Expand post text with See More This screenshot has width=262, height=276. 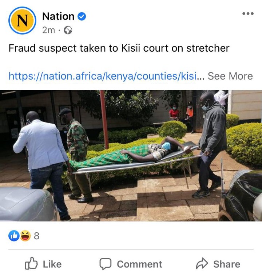(x=230, y=76)
